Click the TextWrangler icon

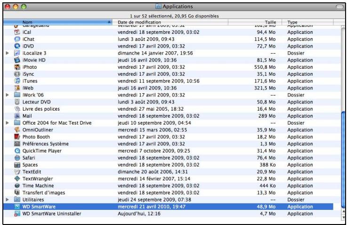tap(17, 179)
